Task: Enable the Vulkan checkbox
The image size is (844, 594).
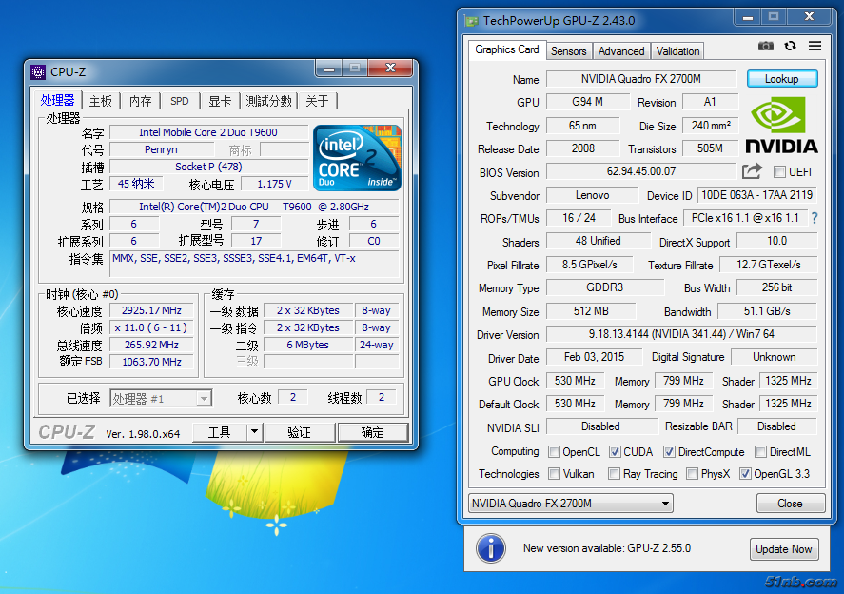Action: (x=554, y=474)
